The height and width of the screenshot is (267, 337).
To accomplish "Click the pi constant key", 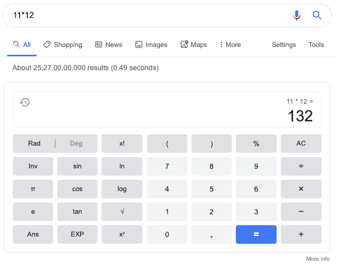I will pos(33,189).
